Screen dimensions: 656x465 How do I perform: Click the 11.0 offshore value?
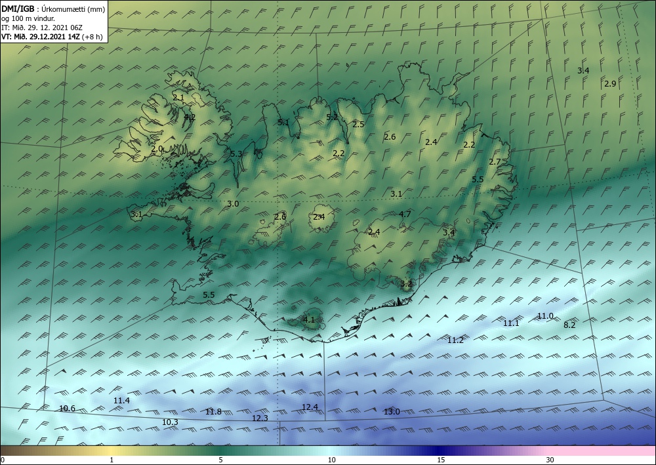click(545, 316)
